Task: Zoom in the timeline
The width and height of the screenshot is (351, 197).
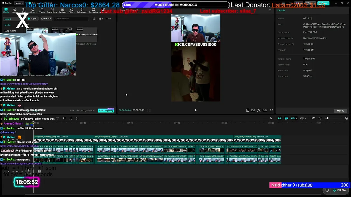Action: pyautogui.click(x=346, y=118)
